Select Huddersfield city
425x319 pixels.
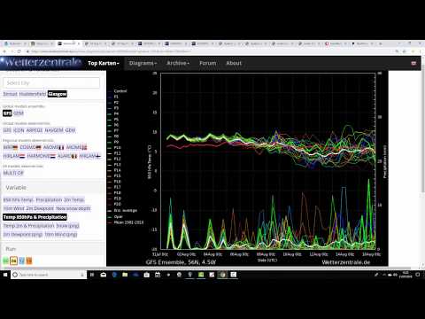pos(33,94)
